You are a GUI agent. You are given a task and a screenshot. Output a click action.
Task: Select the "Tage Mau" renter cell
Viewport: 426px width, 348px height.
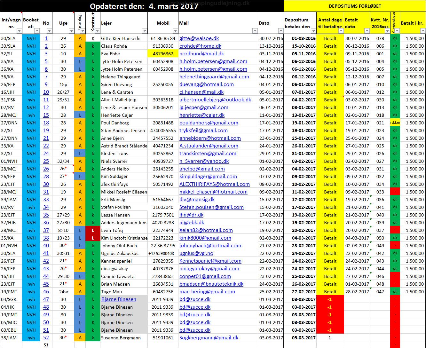tap(124, 292)
